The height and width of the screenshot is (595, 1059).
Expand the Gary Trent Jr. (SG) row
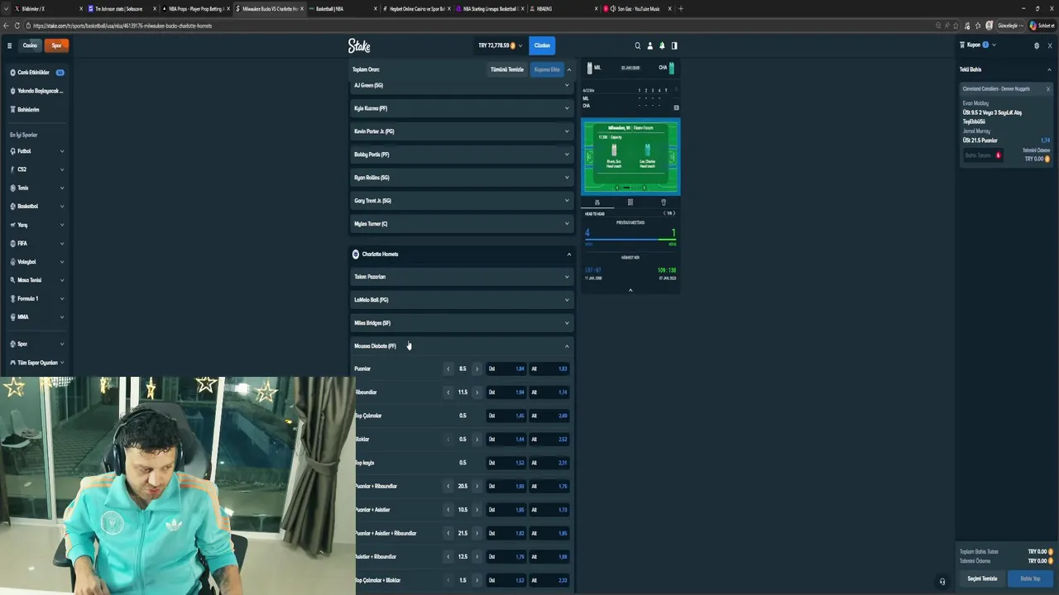(461, 201)
